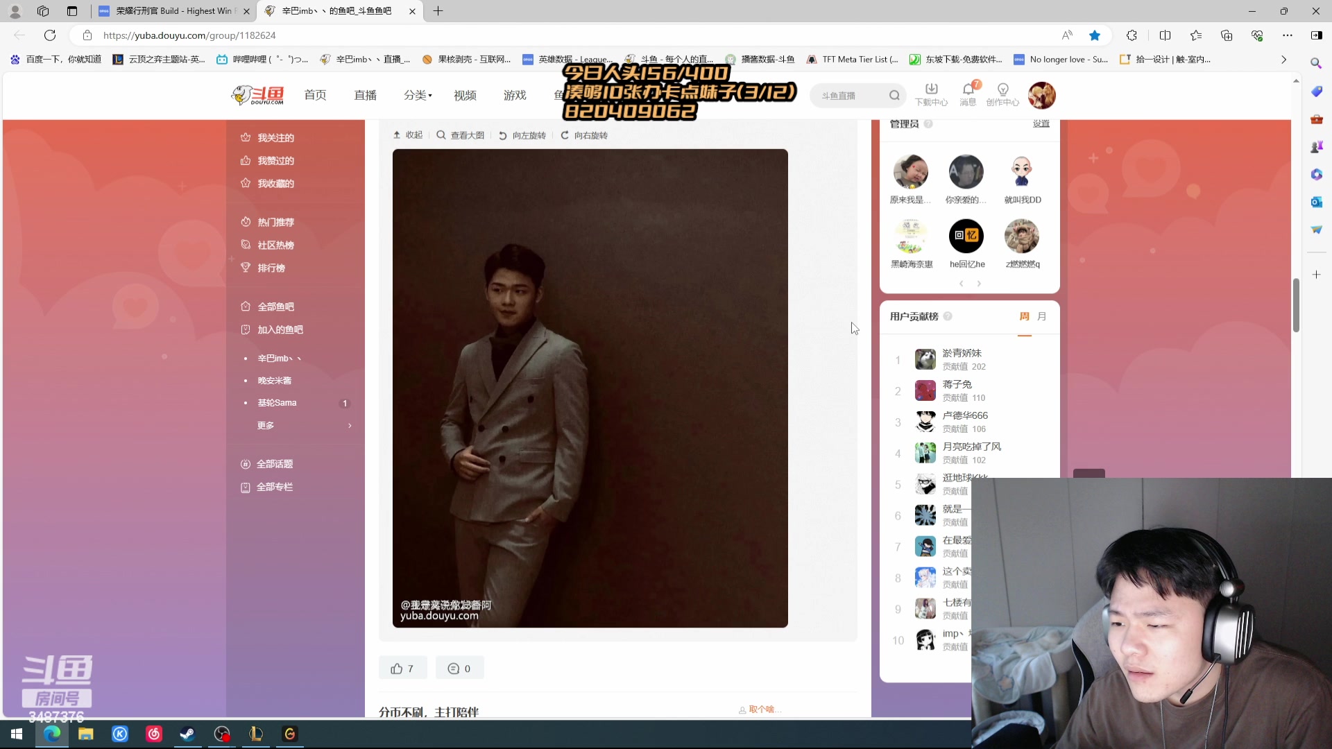The image size is (1332, 749).
Task: Open the creator center lightbulb icon
Action: coord(1002,89)
